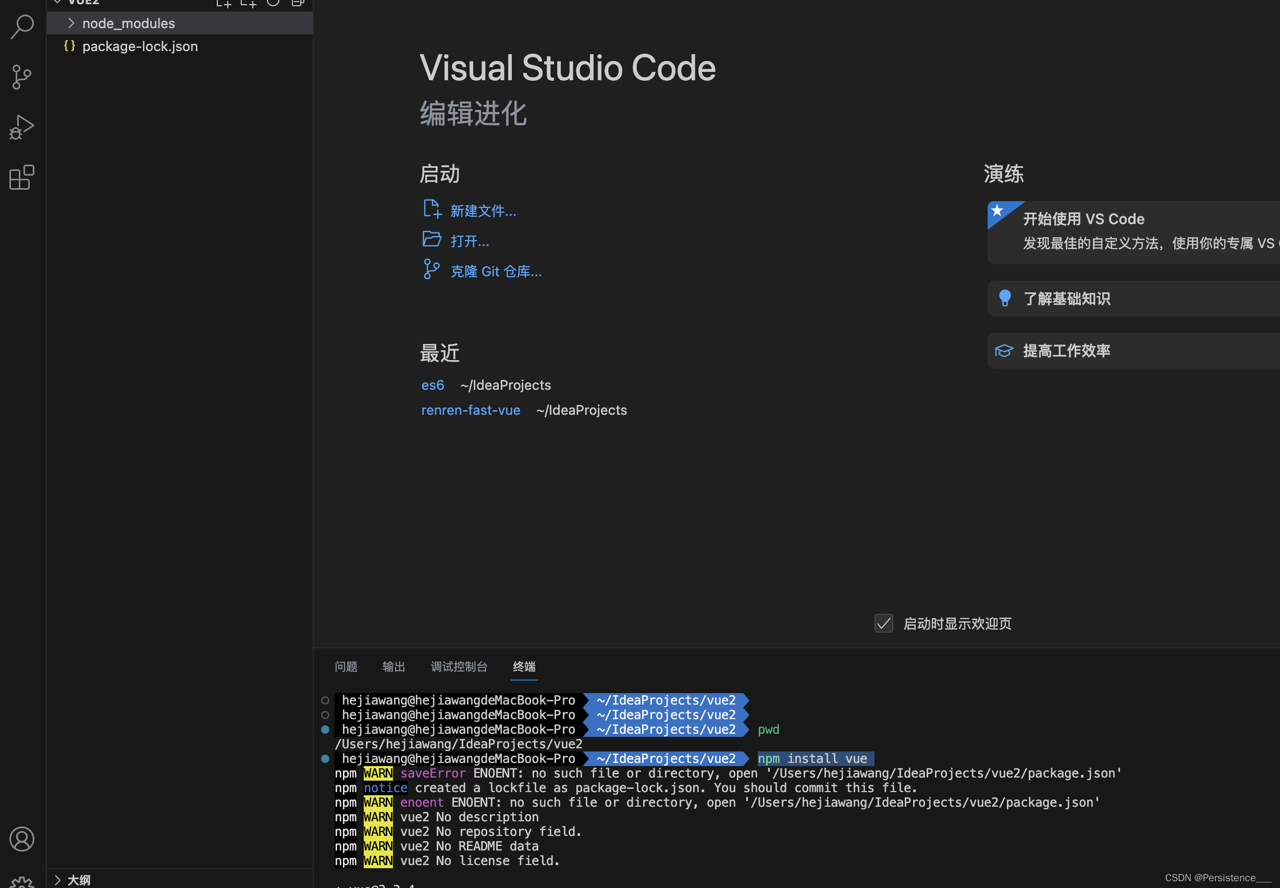Click the 'npm install vue' command in terminal

tap(812, 758)
